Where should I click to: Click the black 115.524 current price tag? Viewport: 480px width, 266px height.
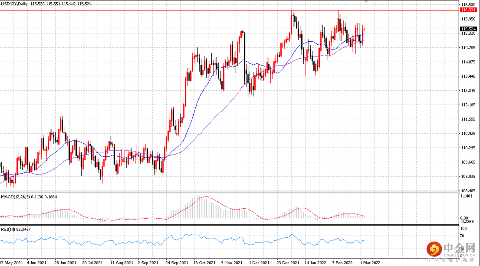pyautogui.click(x=468, y=29)
